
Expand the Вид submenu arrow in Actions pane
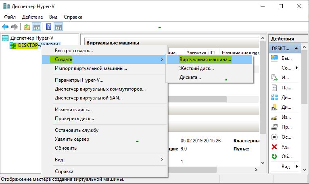[x=296, y=167]
